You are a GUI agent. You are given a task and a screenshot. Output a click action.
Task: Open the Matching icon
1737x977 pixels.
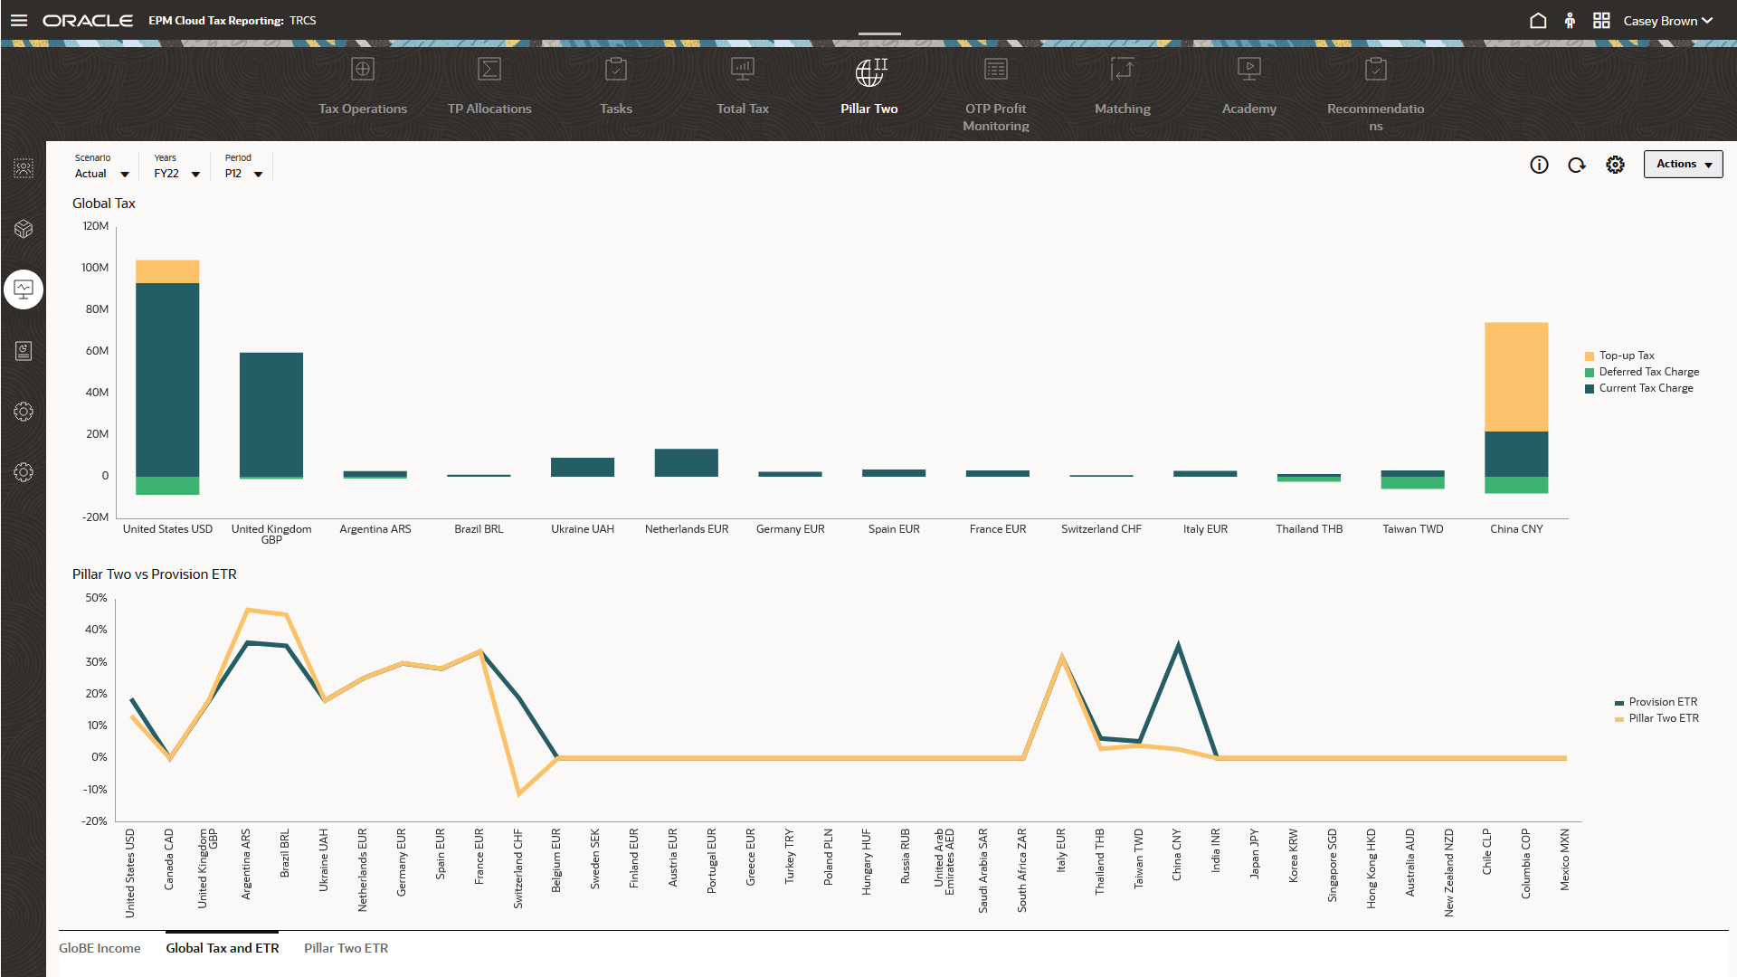1122,70
